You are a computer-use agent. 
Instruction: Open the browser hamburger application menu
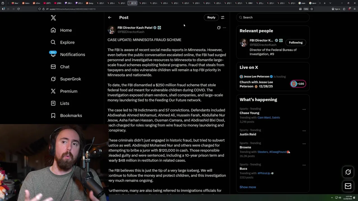(354, 9)
